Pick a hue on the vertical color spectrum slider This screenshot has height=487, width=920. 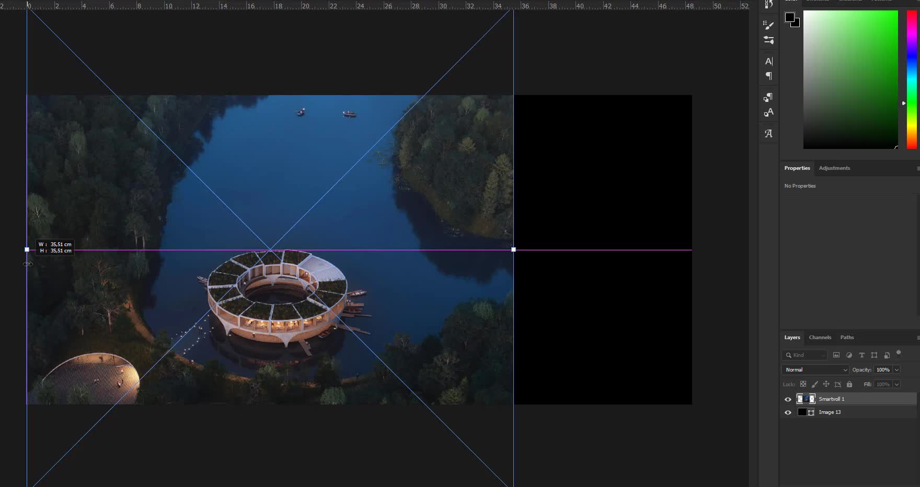pyautogui.click(x=911, y=78)
